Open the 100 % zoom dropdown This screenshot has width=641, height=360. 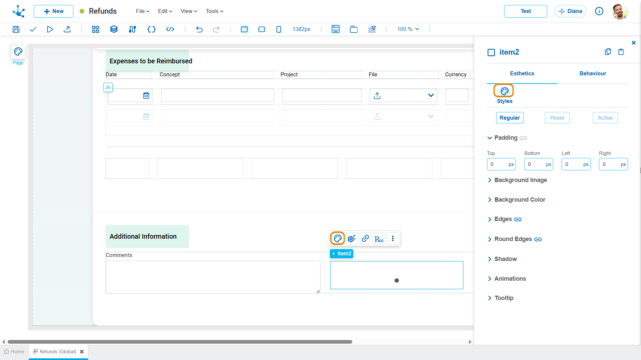point(408,29)
